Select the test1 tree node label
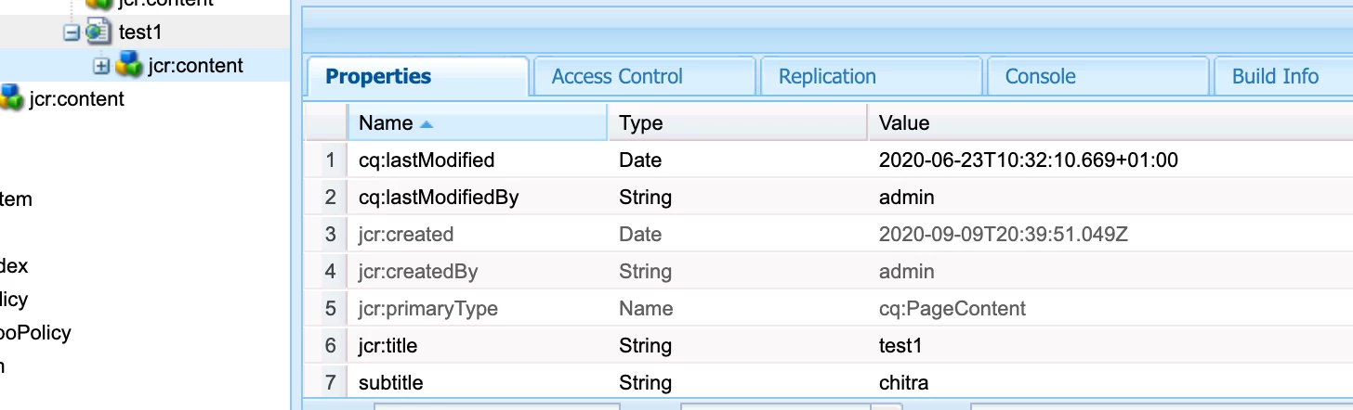The width and height of the screenshot is (1353, 410). coord(140,32)
